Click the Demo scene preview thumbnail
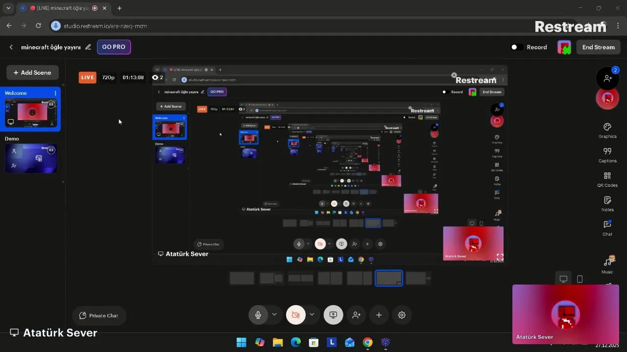 [31, 158]
